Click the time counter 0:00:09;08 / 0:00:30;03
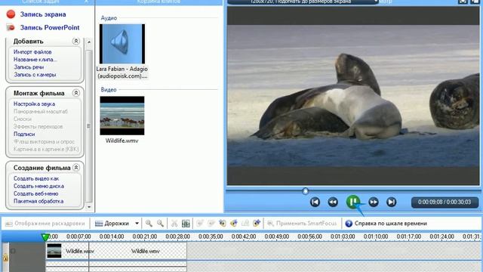The height and width of the screenshot is (272, 483). (445, 202)
